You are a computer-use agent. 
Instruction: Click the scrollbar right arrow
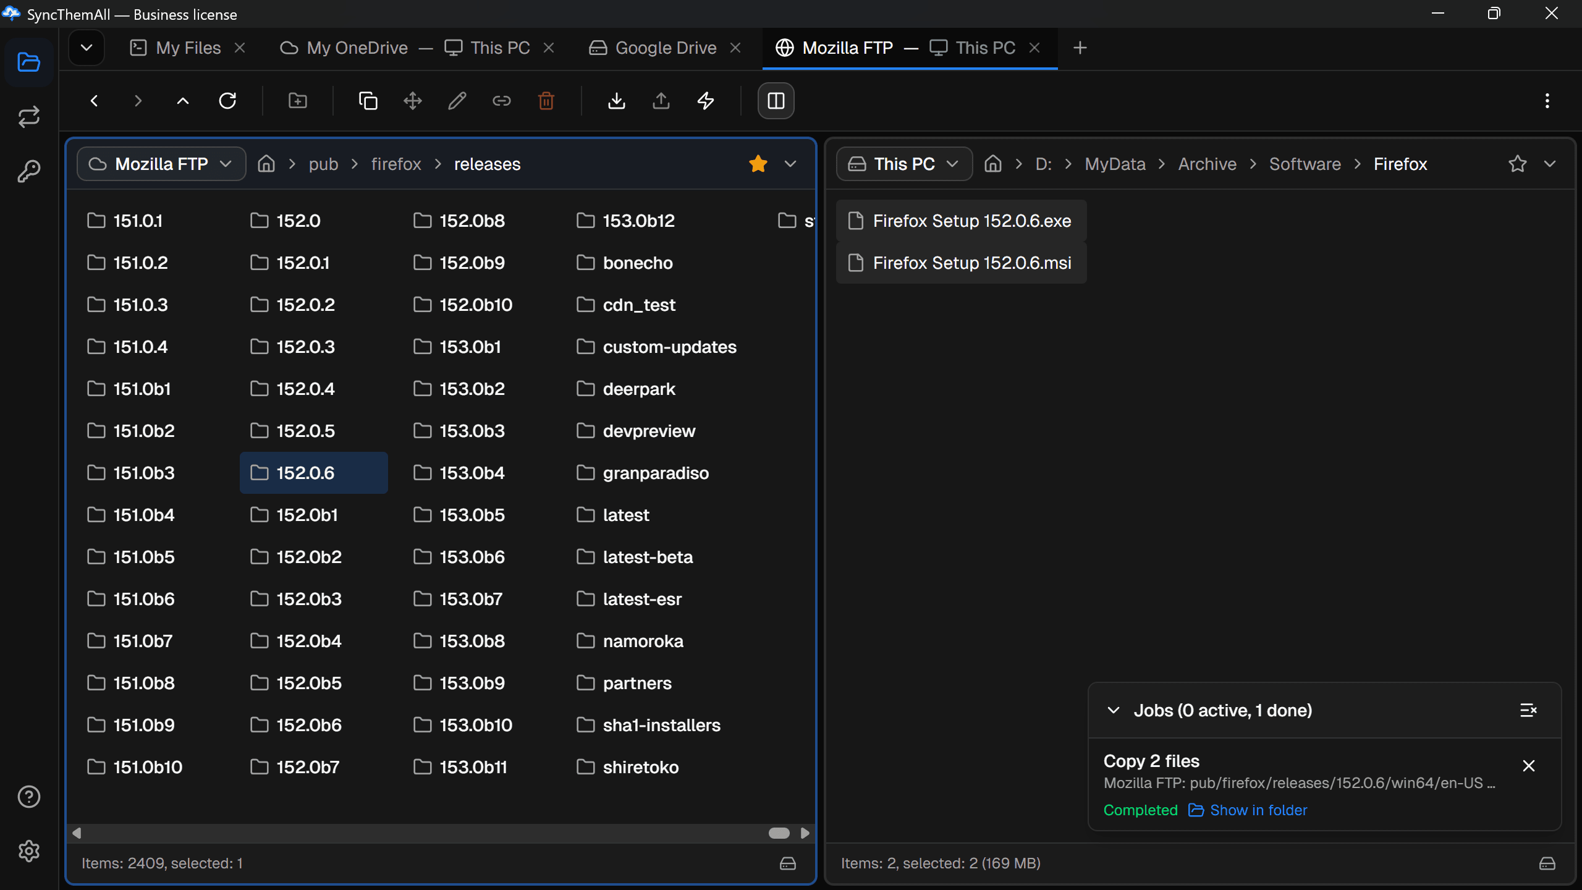click(x=805, y=833)
